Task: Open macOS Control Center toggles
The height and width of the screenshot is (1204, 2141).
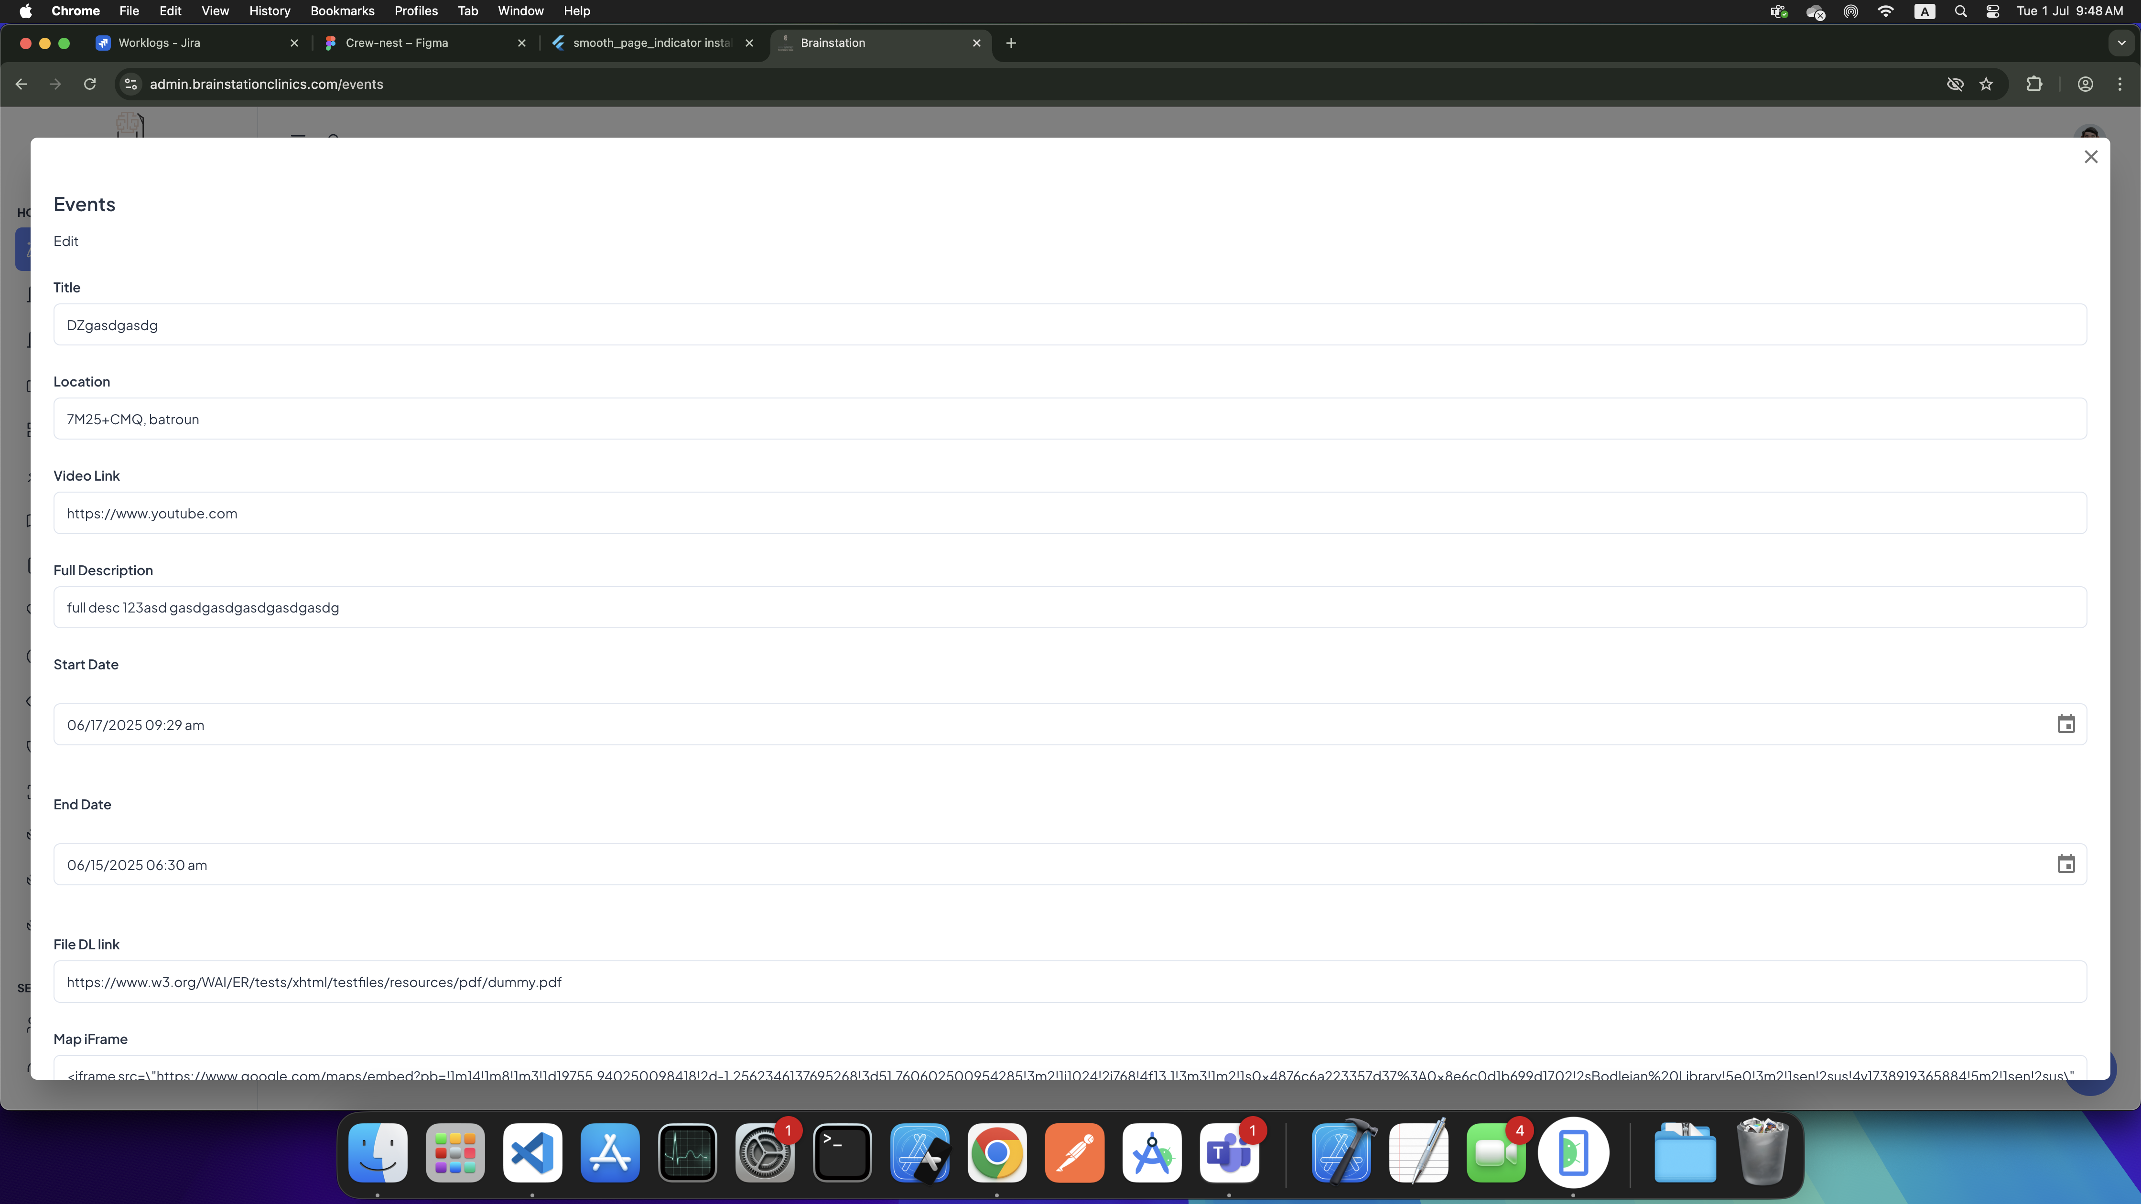Action: point(1992,11)
